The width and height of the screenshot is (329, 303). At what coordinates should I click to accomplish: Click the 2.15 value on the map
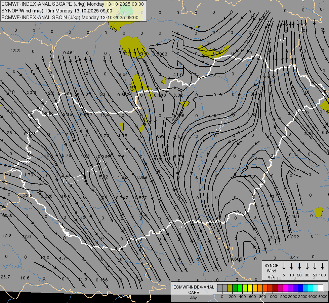point(68,114)
